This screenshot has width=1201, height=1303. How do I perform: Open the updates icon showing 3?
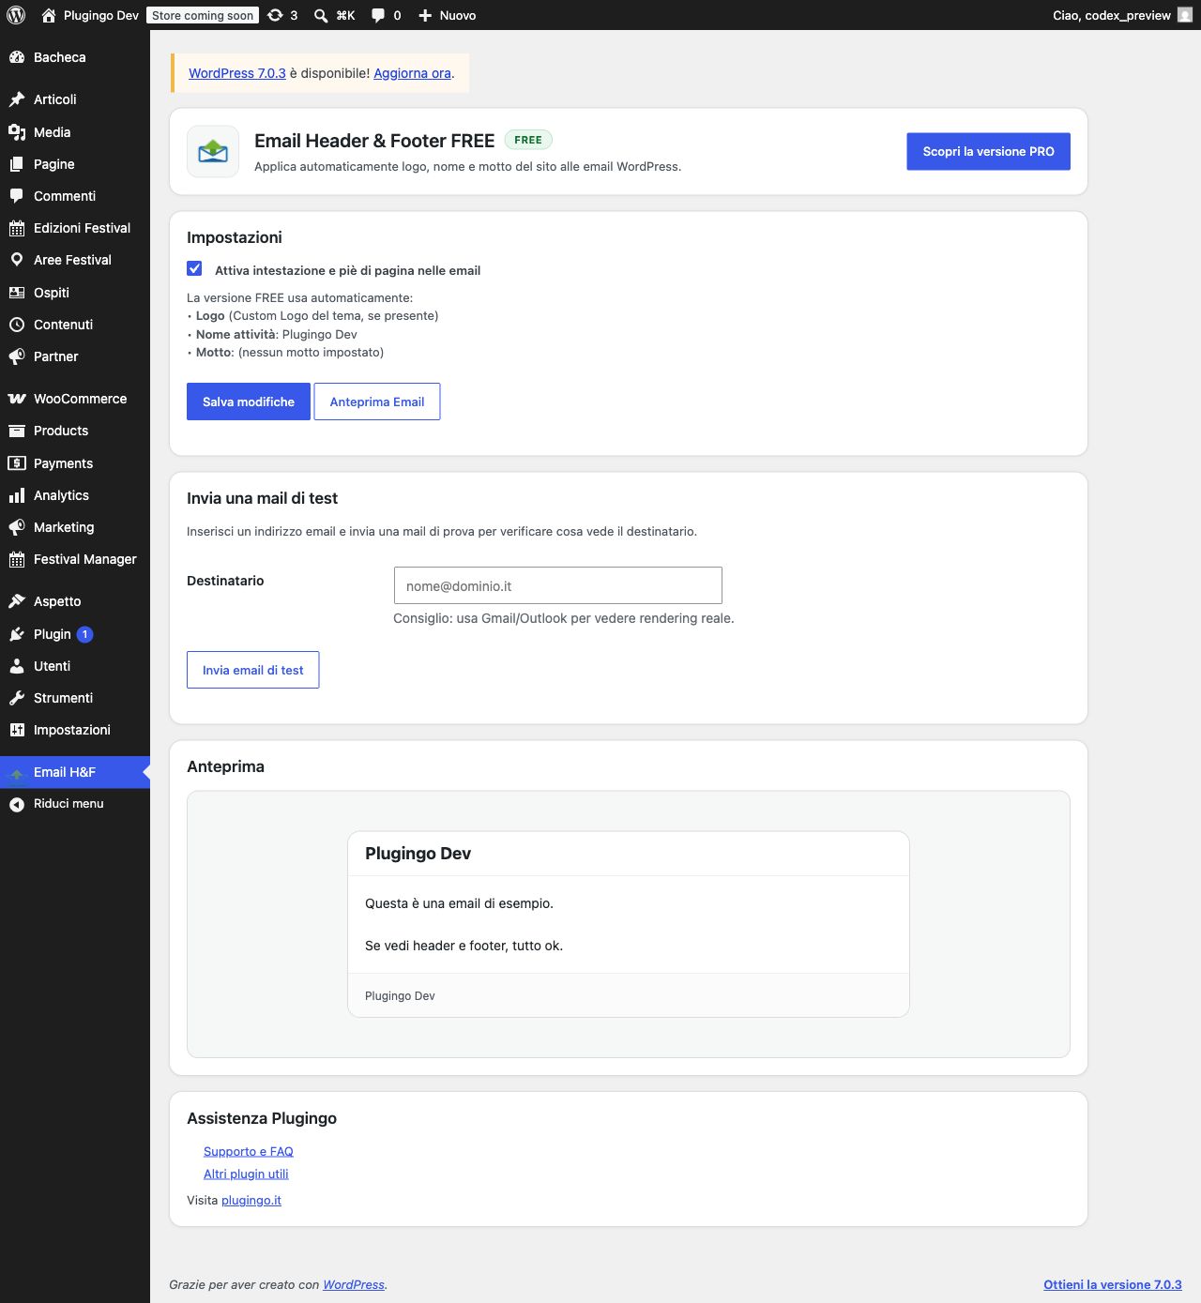275,15
